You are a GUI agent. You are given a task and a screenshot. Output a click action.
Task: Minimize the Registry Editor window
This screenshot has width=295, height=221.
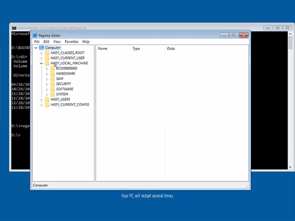(x=224, y=35)
